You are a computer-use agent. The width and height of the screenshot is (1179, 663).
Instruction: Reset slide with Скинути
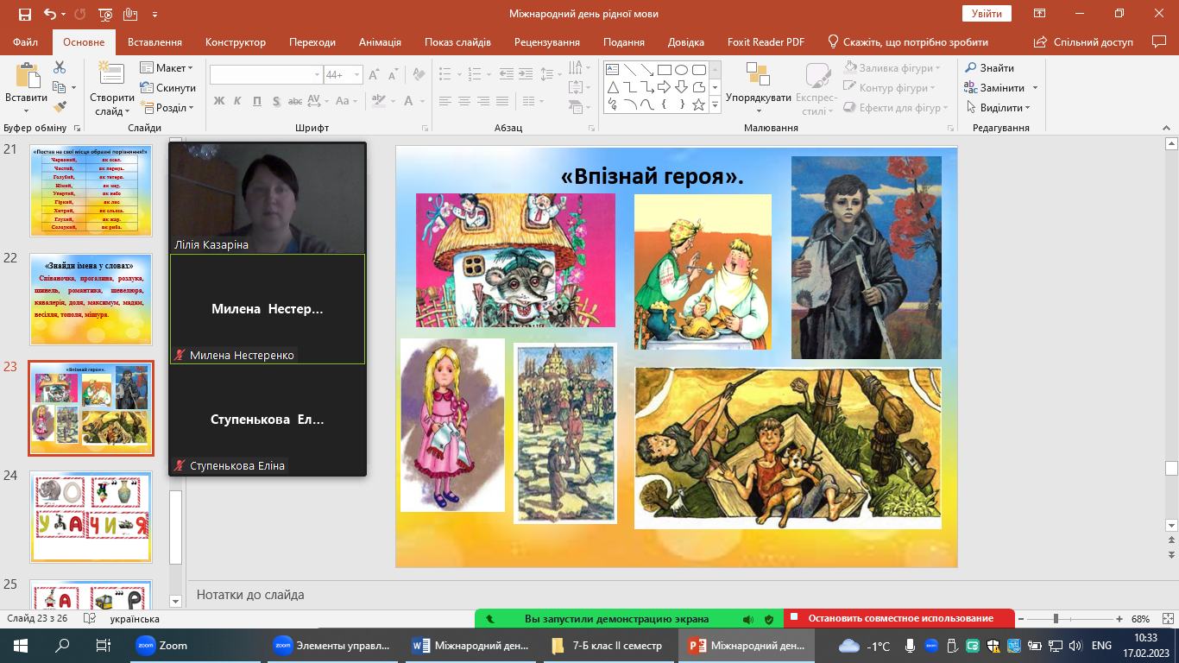(x=168, y=88)
